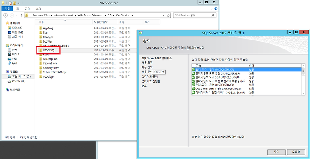Viewport: 310px width, 159px height.
Task: Select 클라이언트 도구 연결 (MSSQLSERVER) row
Action: pos(247,73)
